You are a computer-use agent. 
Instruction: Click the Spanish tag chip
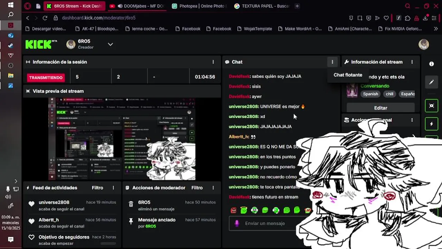[371, 94]
